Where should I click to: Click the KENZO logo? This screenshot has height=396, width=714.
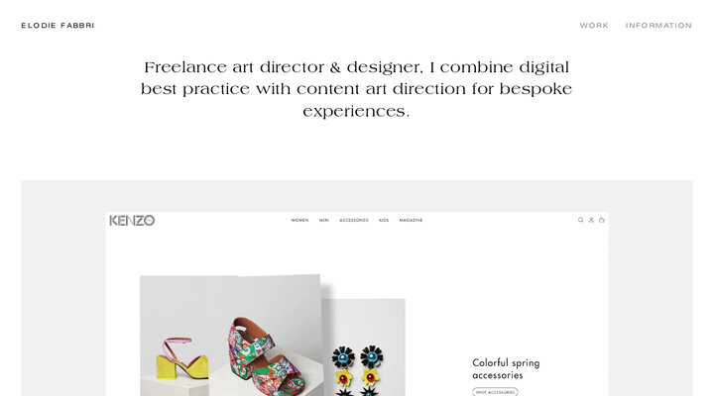132,221
